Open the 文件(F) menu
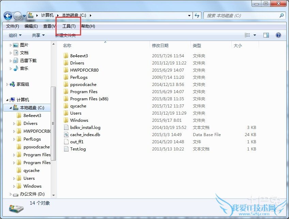The height and width of the screenshot is (219, 289). click(x=13, y=26)
